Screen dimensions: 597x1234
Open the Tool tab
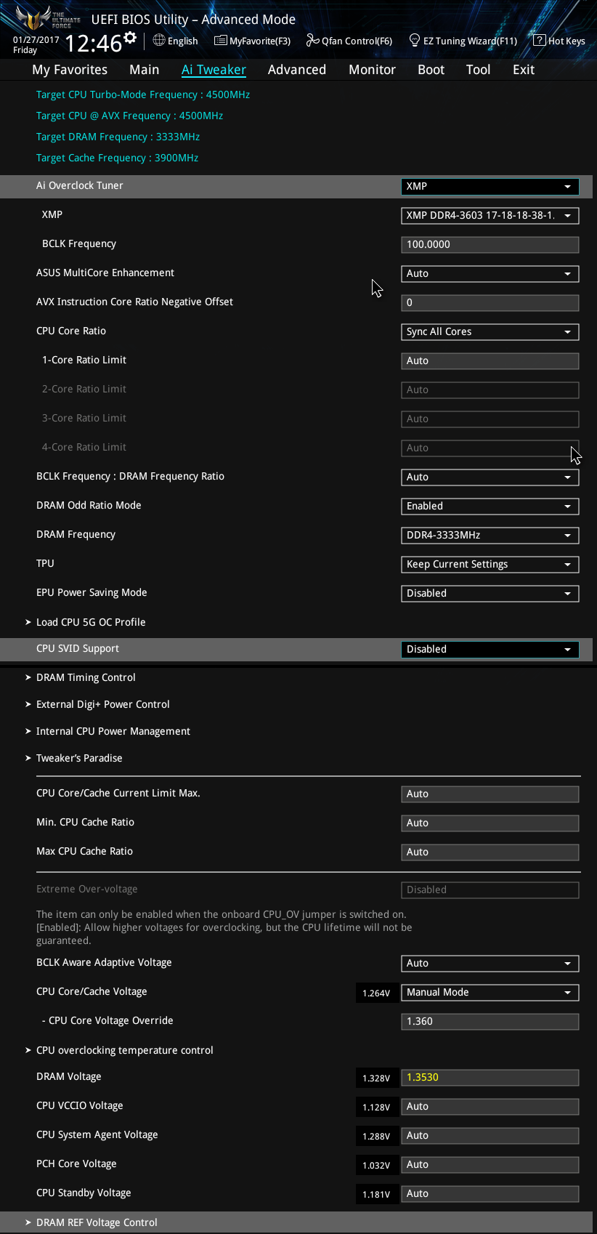coord(479,70)
